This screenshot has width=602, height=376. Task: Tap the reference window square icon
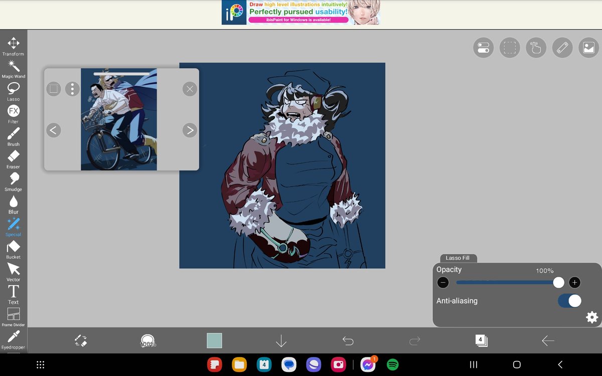coord(54,89)
